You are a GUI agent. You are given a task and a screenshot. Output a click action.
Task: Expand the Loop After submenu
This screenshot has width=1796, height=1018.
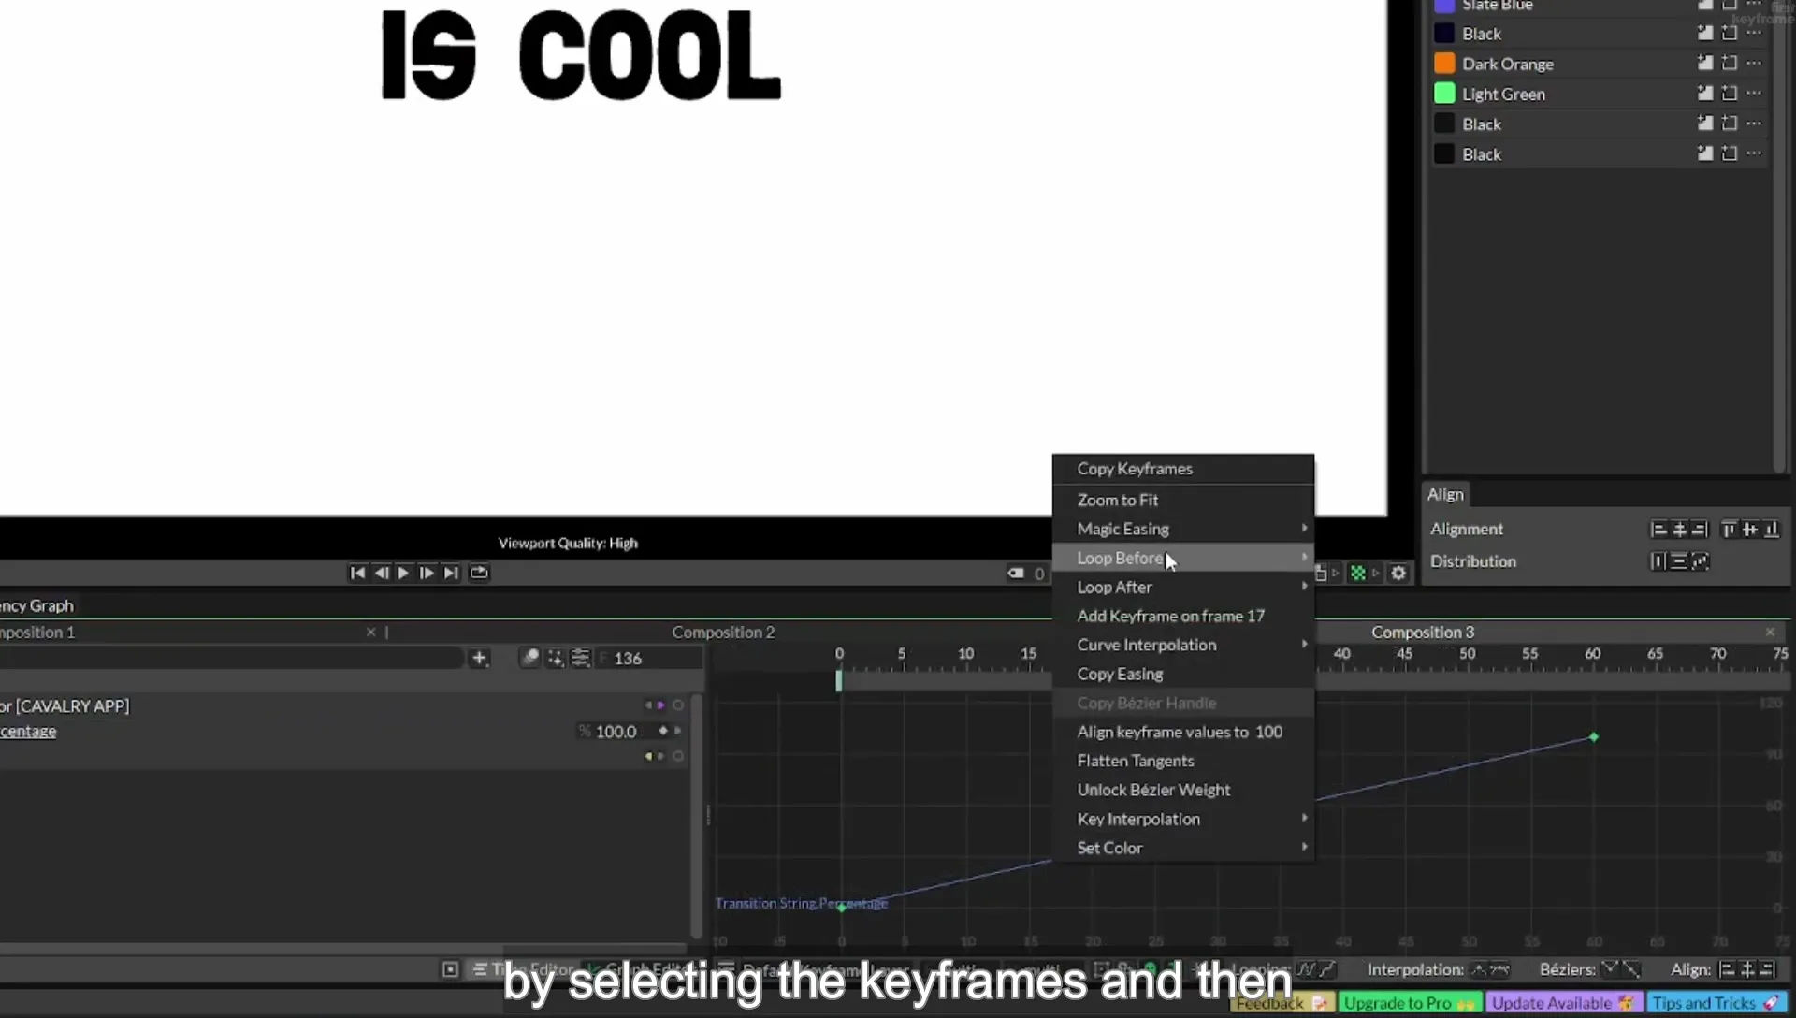[1183, 587]
